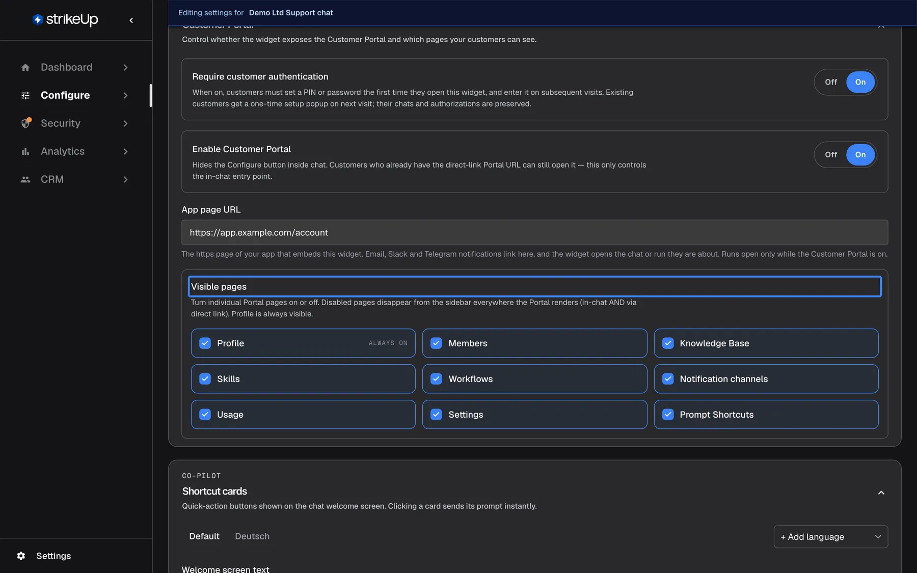917x573 pixels.
Task: Switch to the Deutsch language tab
Action: click(x=252, y=536)
